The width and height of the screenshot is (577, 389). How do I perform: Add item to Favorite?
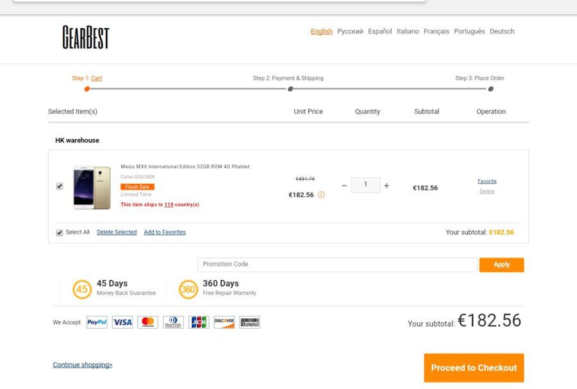click(x=487, y=181)
